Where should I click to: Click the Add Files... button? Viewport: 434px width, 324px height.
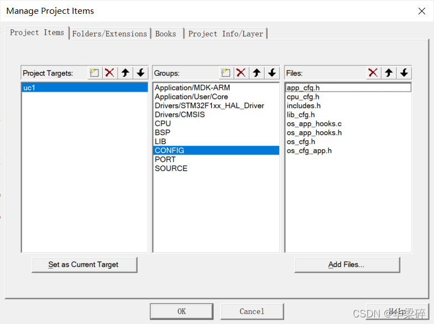point(347,264)
